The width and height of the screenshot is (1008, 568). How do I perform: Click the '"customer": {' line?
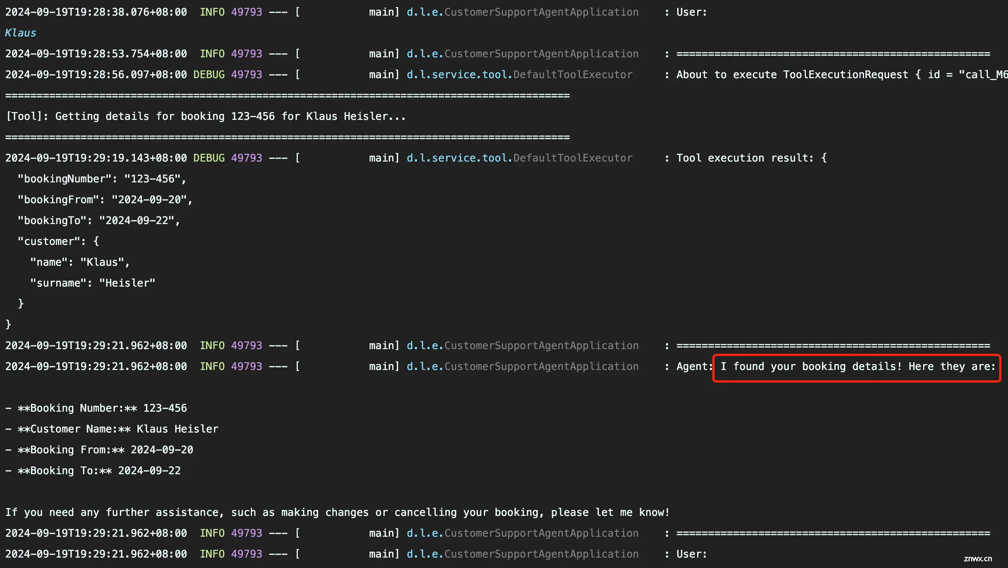tap(58, 241)
